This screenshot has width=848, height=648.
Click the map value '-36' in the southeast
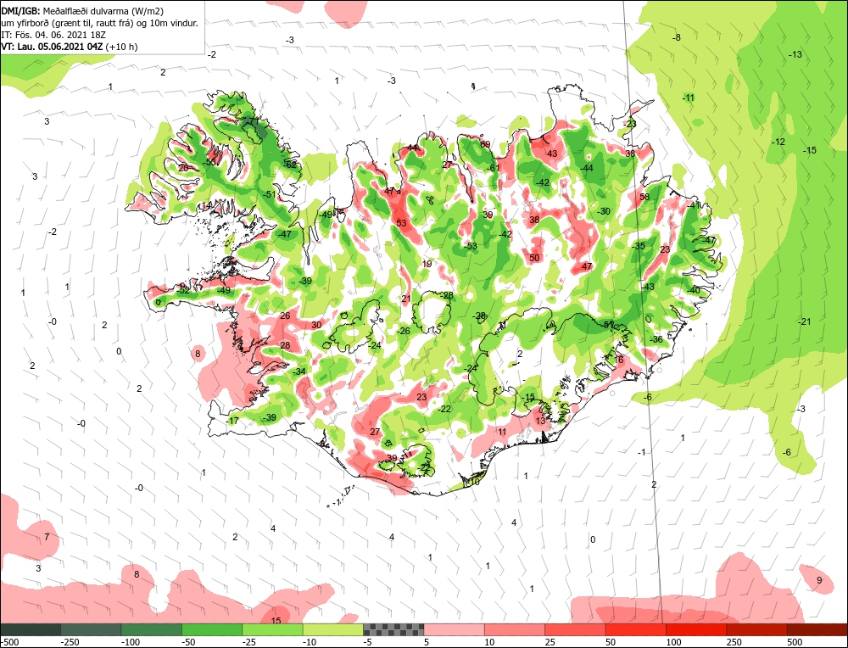tap(656, 339)
